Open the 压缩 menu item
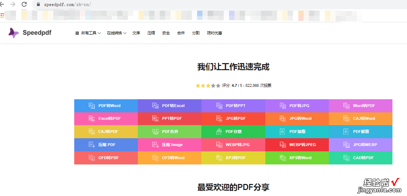Image resolution: width=407 pixels, height=196 pixels. [x=151, y=33]
